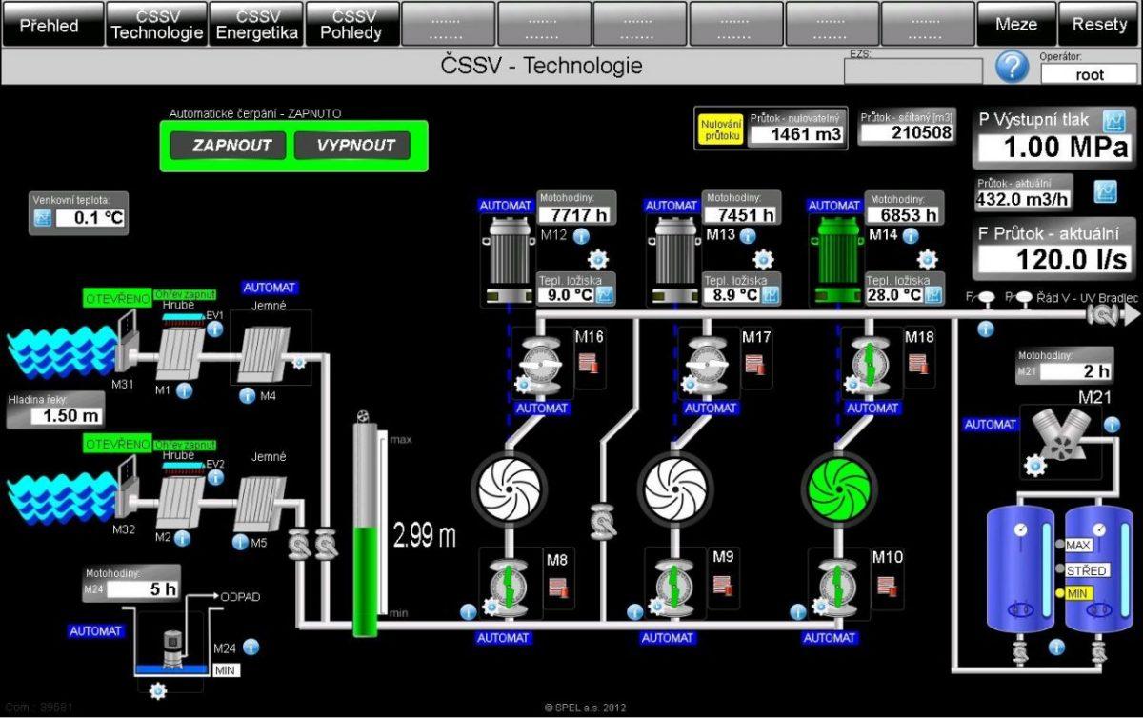Open gear settings for sump pump M24
1143x718 pixels.
tap(157, 690)
